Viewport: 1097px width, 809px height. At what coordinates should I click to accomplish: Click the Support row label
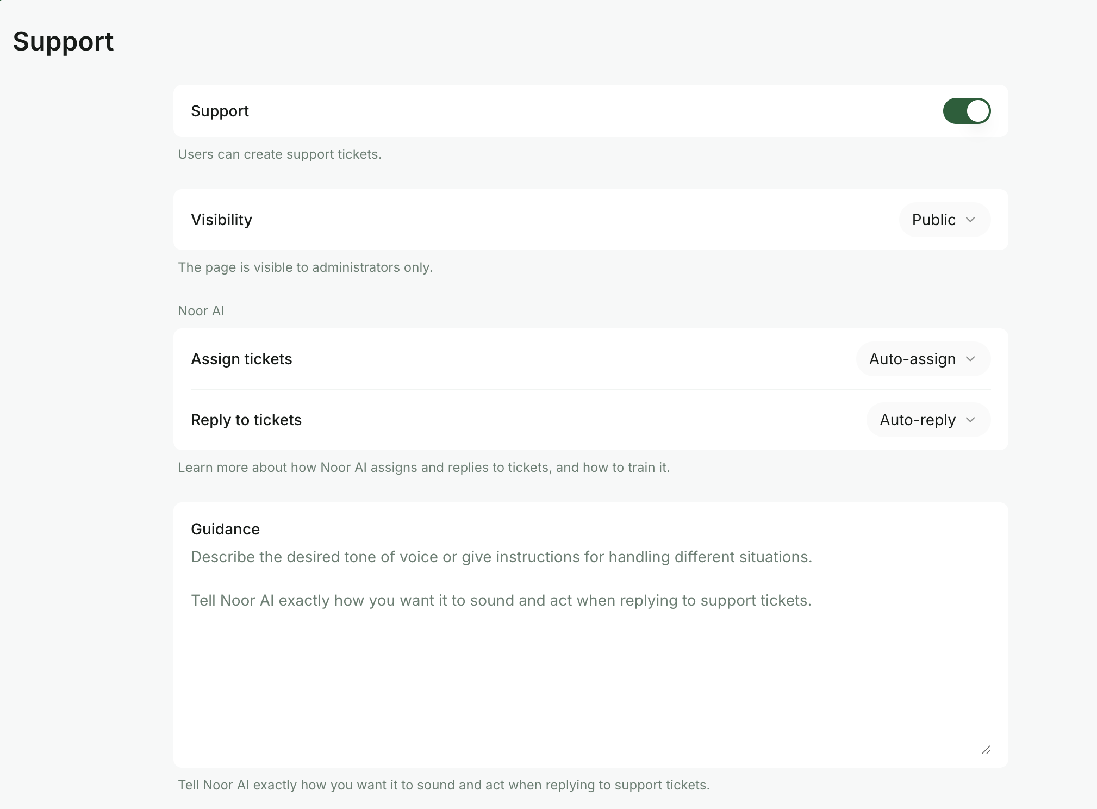click(220, 111)
